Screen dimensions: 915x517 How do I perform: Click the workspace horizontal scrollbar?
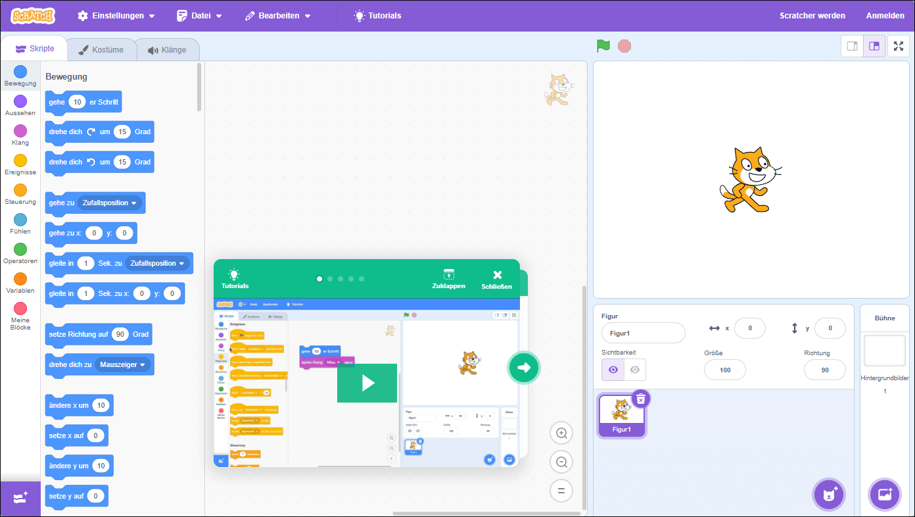486,514
